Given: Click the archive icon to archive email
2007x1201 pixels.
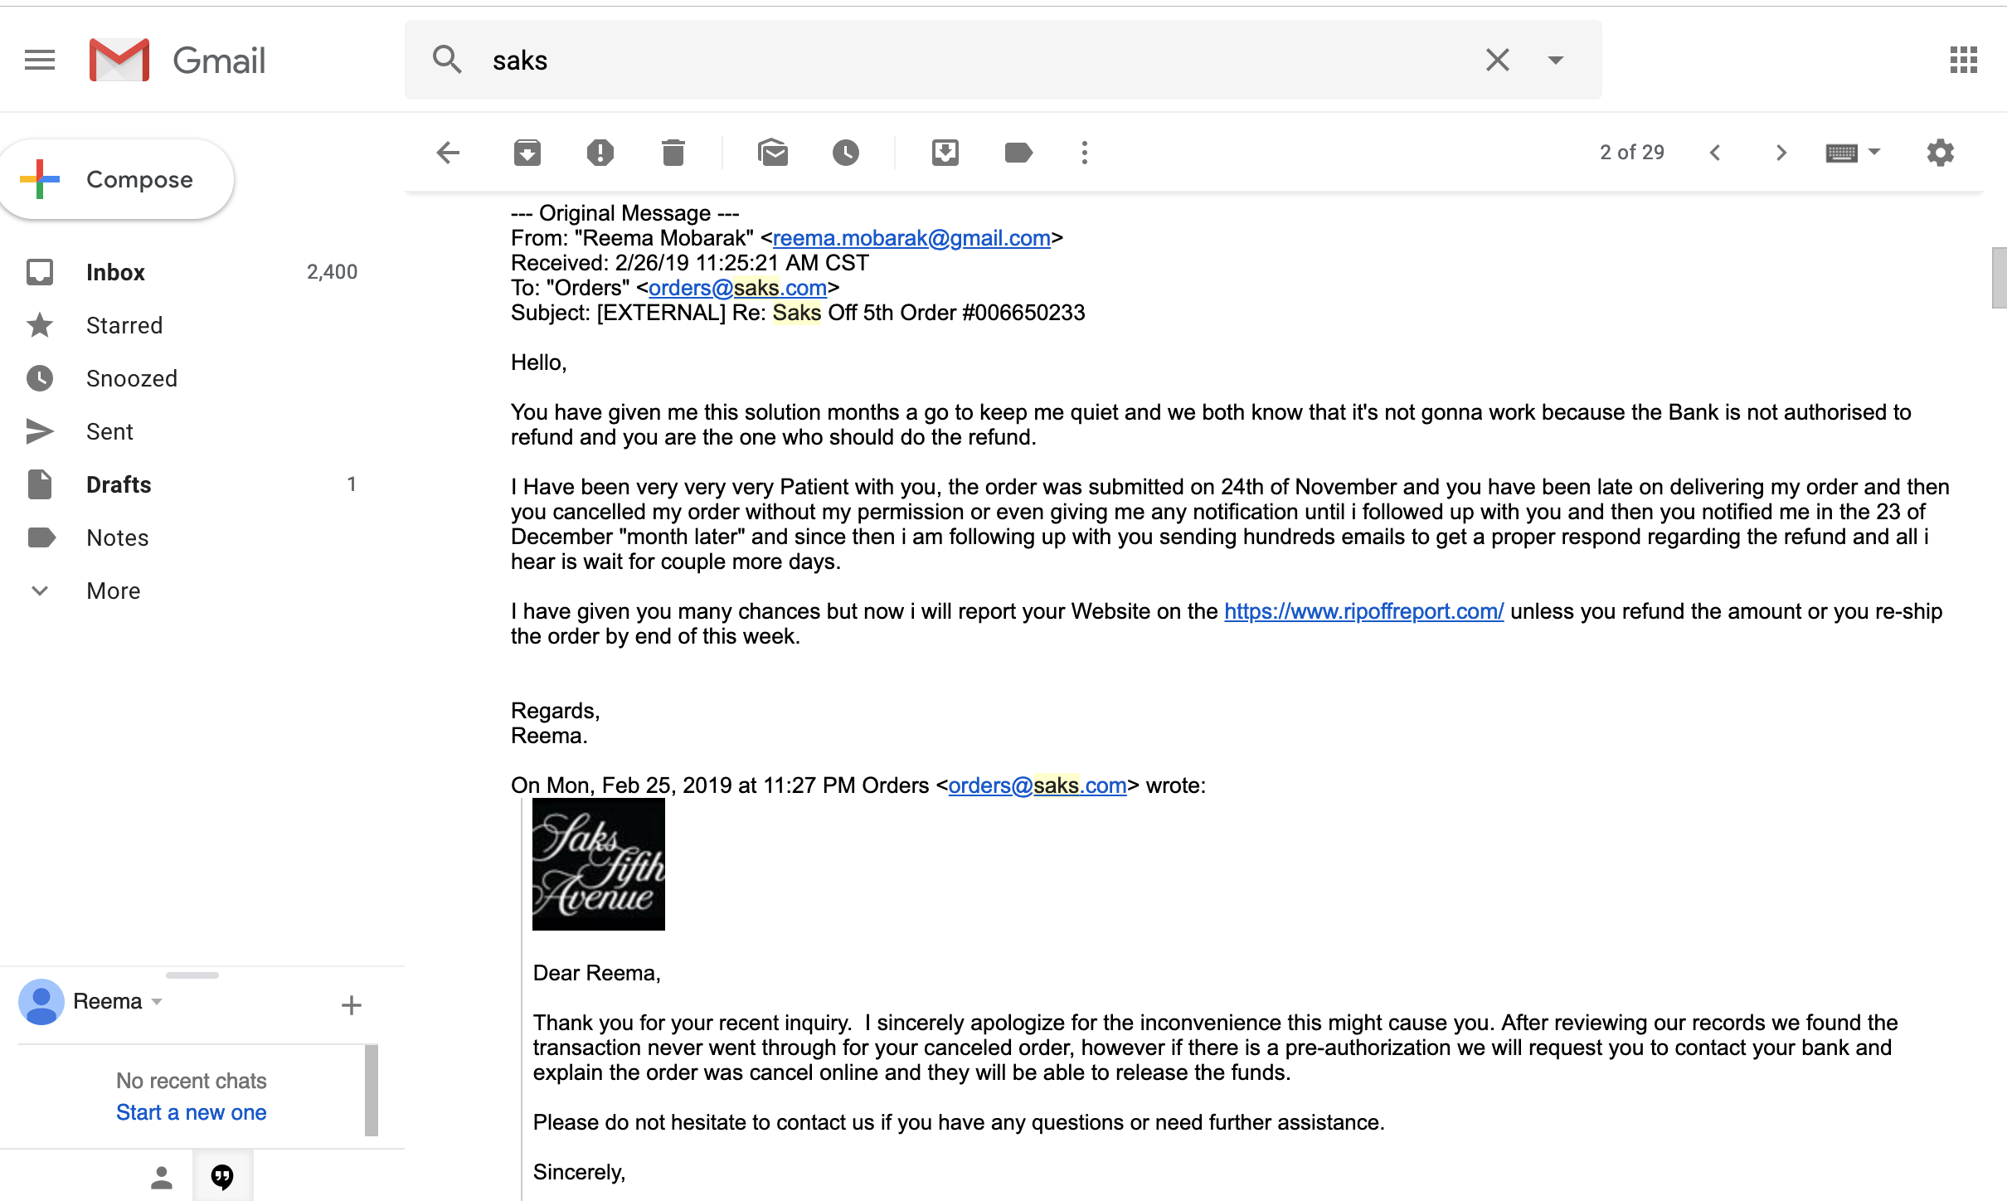Looking at the screenshot, I should click(529, 153).
